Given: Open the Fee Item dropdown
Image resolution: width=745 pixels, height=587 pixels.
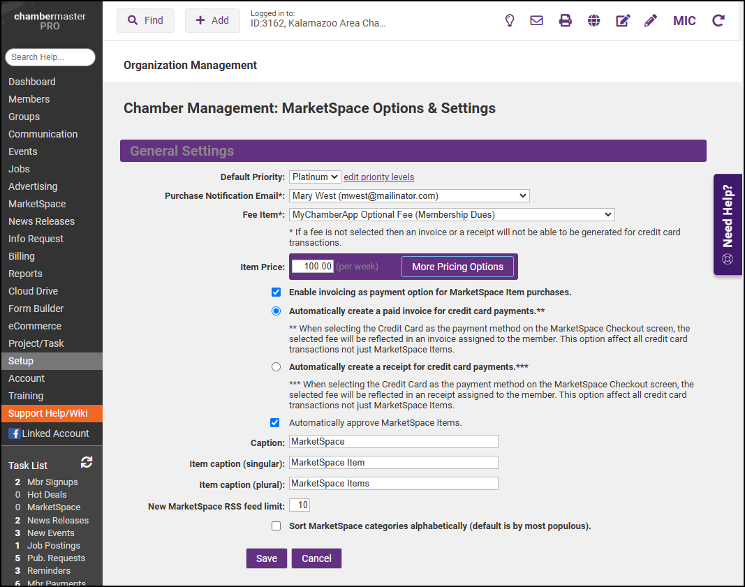Looking at the screenshot, I should (452, 215).
